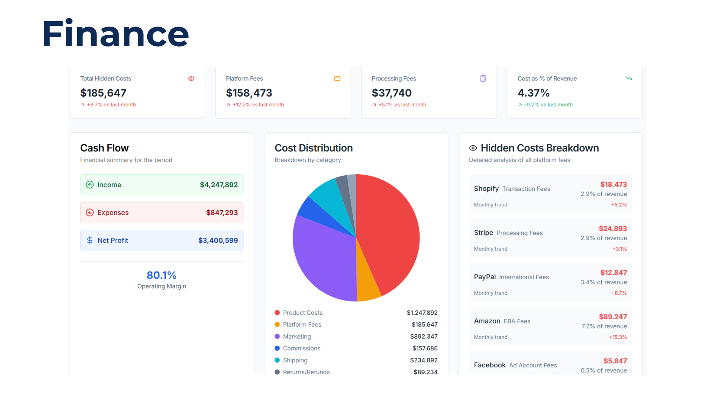Click the credit card icon on Platform Fees card
Screen dimensions: 727x409
tap(337, 78)
